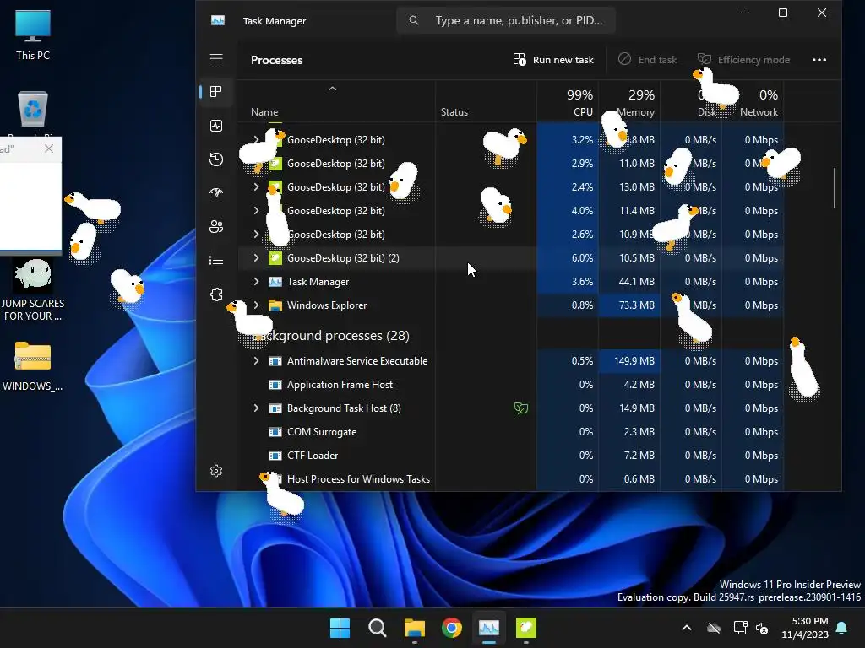
Task: Show hidden tray icons chevron
Action: click(x=687, y=628)
